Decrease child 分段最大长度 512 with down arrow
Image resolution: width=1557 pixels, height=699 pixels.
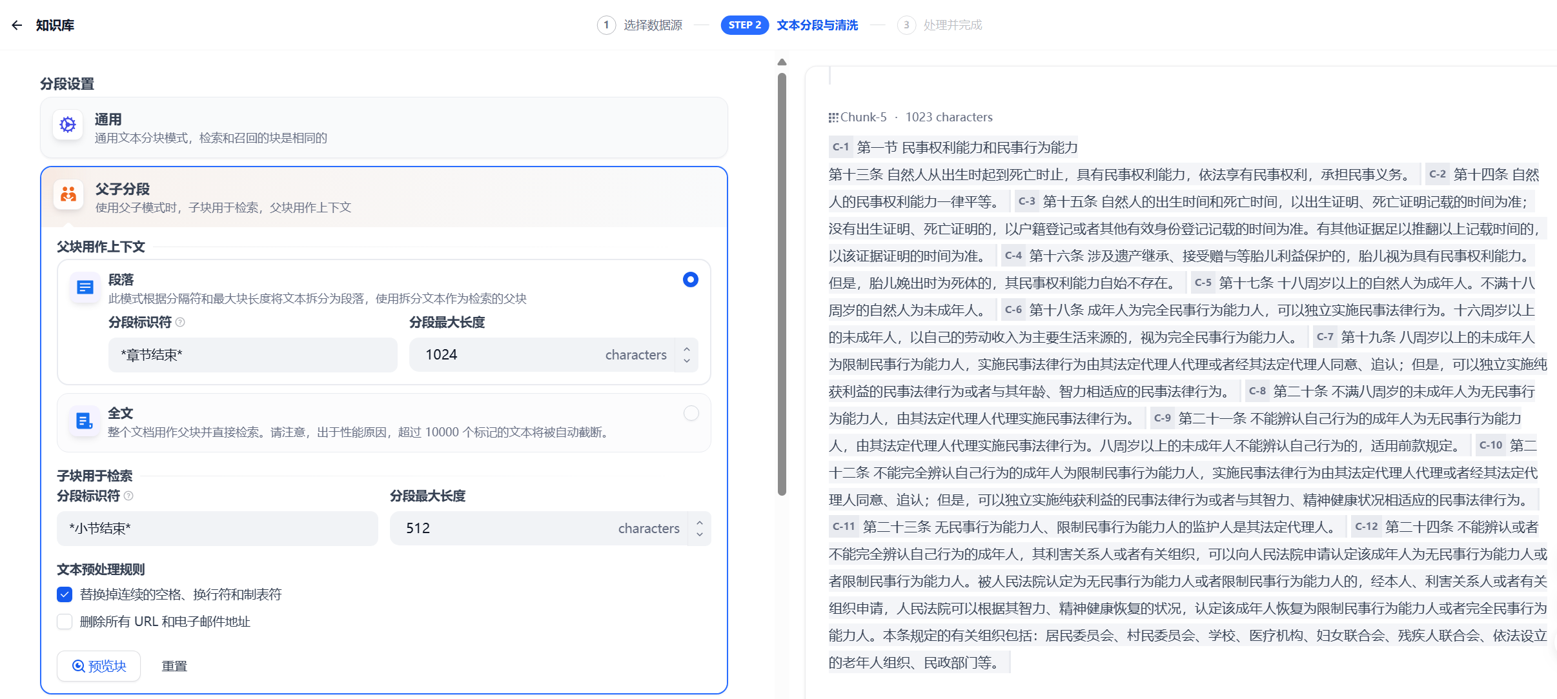click(x=700, y=535)
